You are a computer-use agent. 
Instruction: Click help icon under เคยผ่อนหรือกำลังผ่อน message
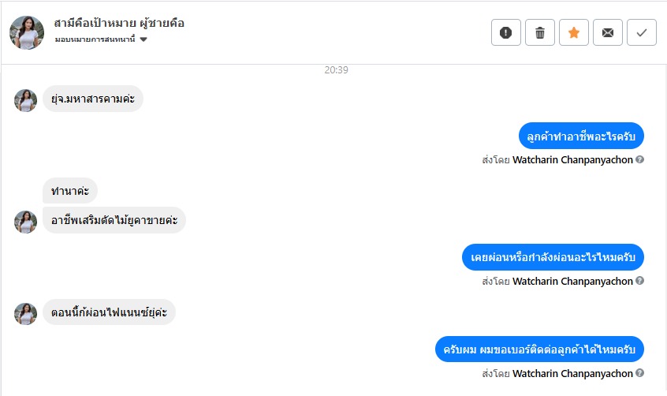(x=639, y=281)
